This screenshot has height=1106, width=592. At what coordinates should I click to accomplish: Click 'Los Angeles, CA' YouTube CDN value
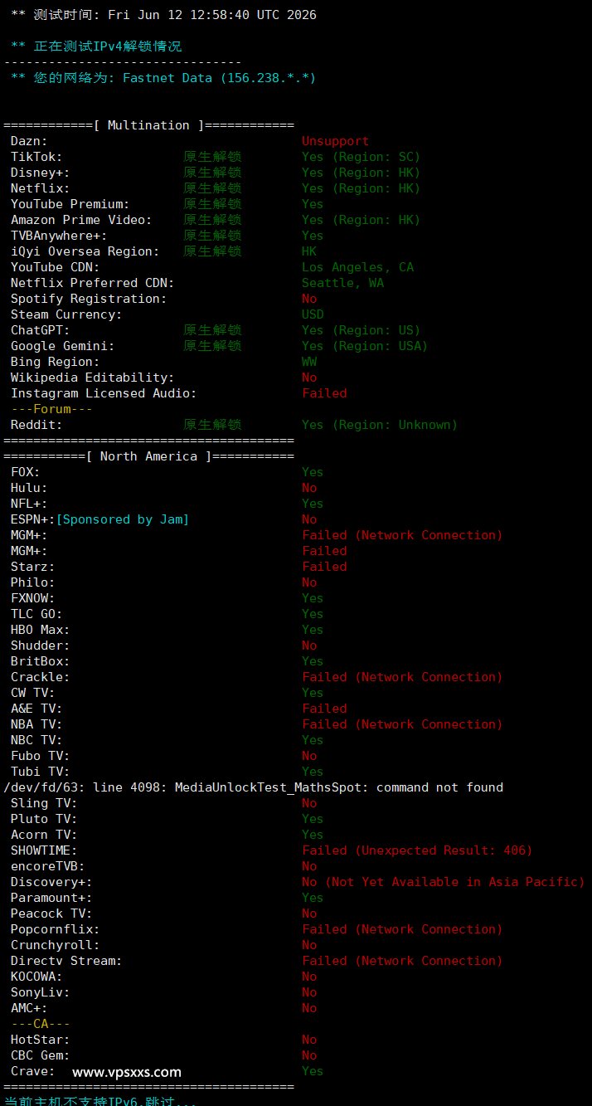[357, 267]
